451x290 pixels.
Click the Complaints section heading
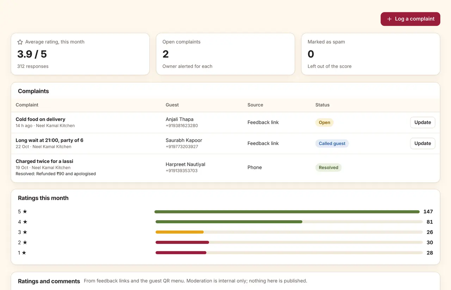[x=33, y=91]
